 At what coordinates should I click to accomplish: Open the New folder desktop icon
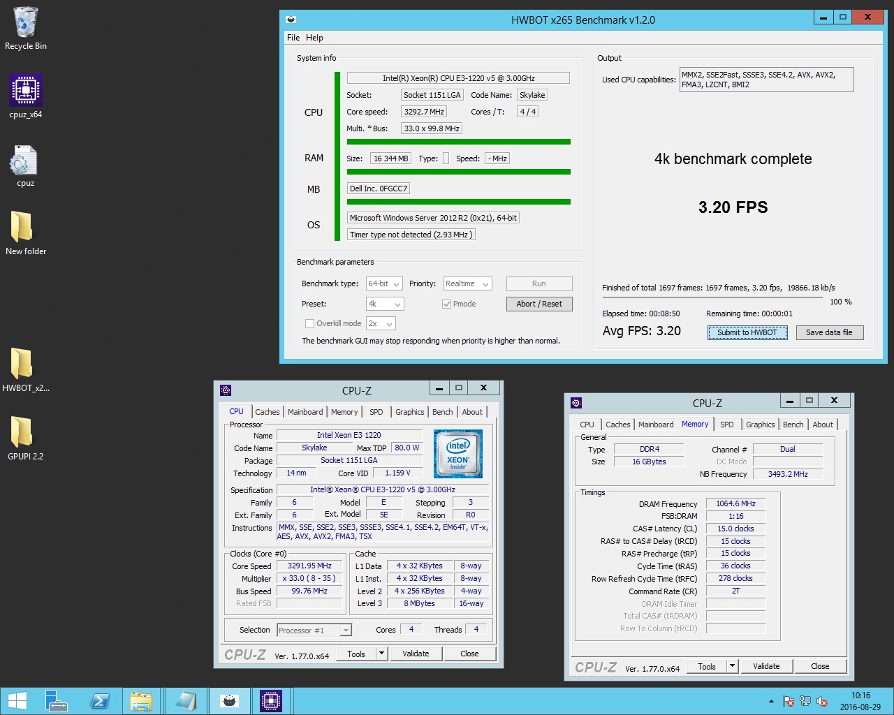click(x=25, y=233)
